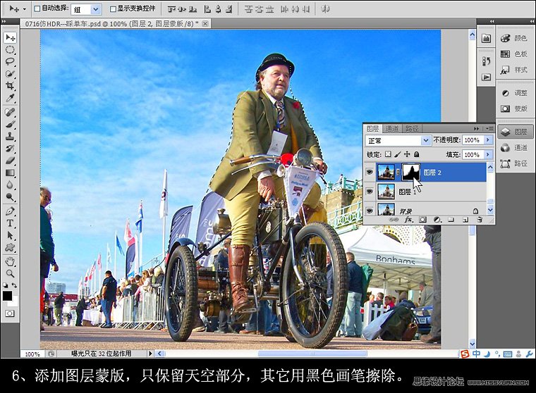
Task: Select the History Brush tool
Action: (10, 148)
